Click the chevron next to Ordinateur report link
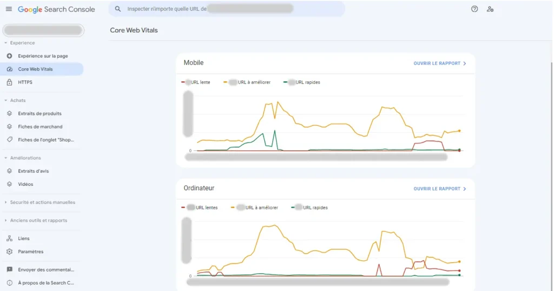Image resolution: width=554 pixels, height=291 pixels. [x=465, y=189]
